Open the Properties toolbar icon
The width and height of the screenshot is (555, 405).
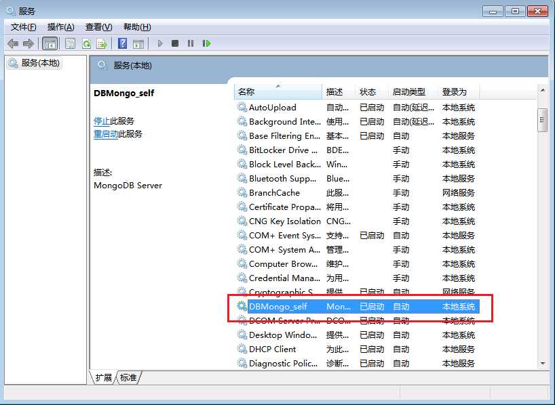point(70,43)
